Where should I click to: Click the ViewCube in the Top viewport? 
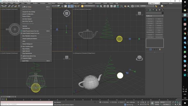click(67, 13)
